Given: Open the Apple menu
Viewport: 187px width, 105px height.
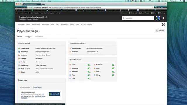Looking at the screenshot, I should click(x=3, y=1).
